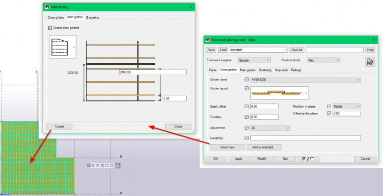Toggle the Position in plane checkbox

click(329, 107)
